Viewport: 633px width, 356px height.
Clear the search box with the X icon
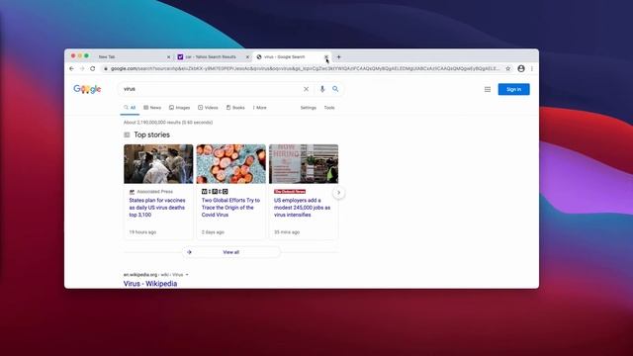[306, 89]
